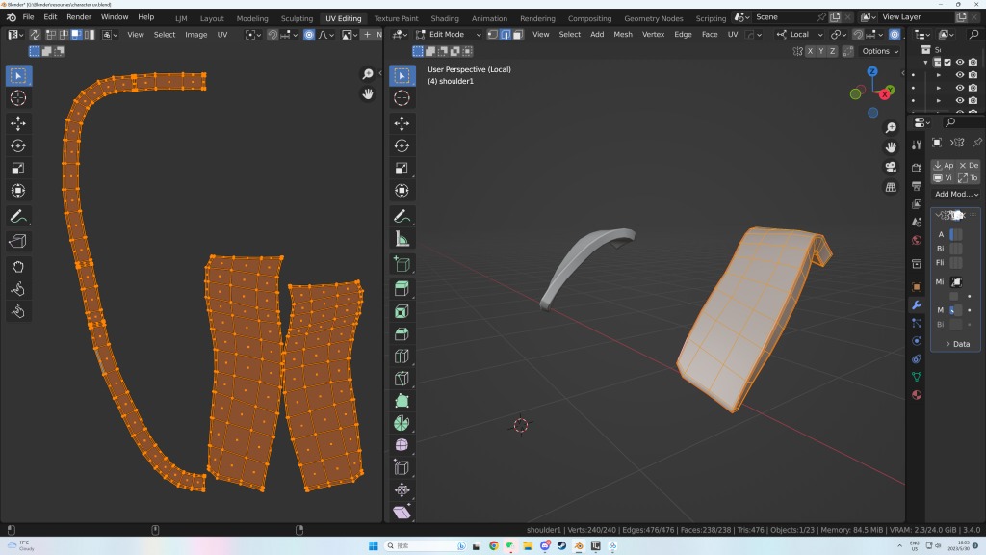
Task: Select the Shear tool
Action: (402, 512)
